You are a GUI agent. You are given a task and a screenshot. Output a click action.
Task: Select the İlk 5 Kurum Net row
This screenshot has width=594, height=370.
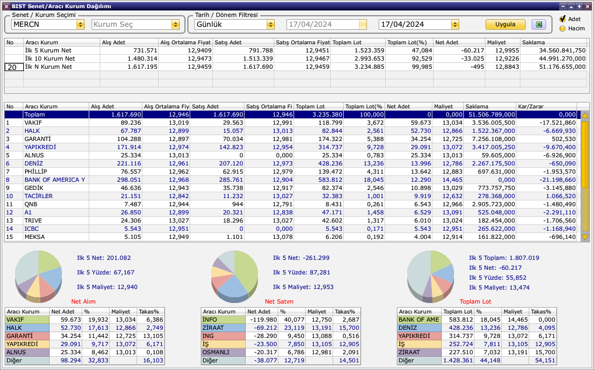(x=295, y=50)
